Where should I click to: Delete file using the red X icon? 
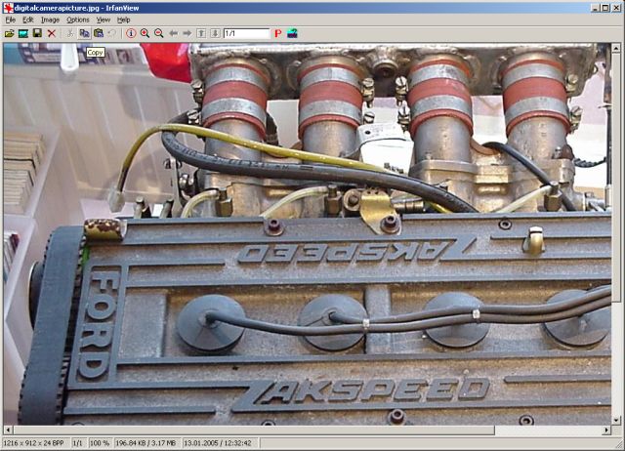pyautogui.click(x=52, y=33)
